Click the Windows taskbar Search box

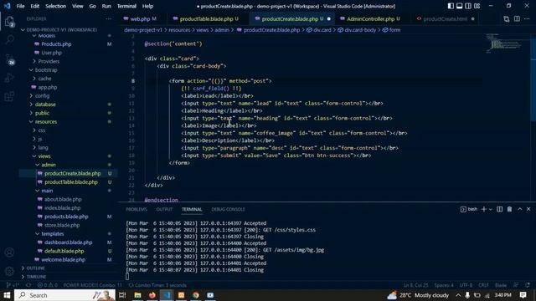tap(65, 295)
